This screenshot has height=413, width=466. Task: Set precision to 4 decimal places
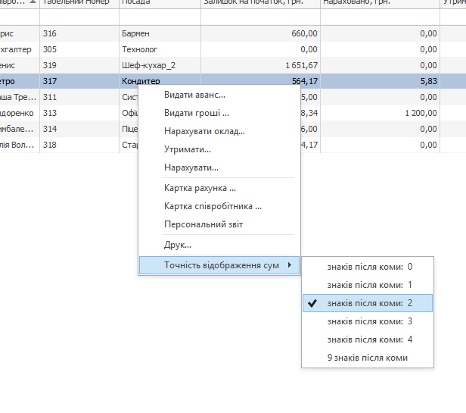point(369,339)
